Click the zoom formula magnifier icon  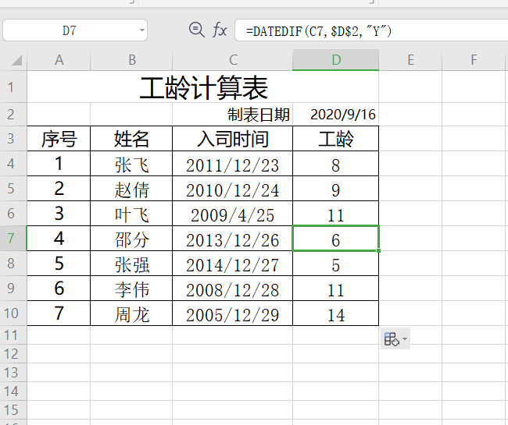196,30
